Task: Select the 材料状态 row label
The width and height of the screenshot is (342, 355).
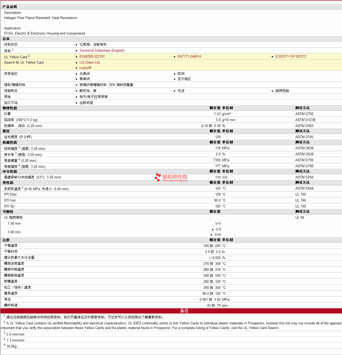Action: pyautogui.click(x=11, y=45)
